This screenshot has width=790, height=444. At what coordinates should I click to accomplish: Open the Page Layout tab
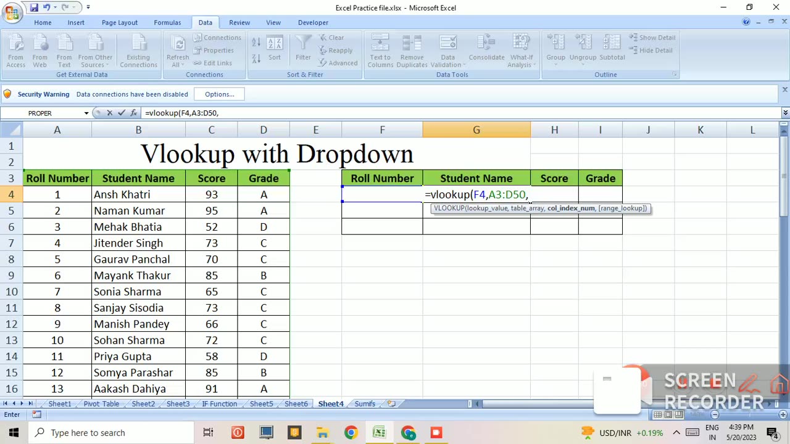(120, 23)
